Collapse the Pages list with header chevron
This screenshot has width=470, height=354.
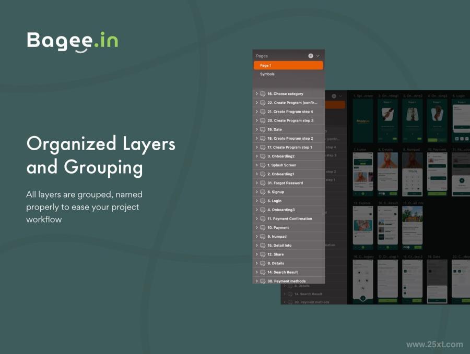click(x=318, y=56)
